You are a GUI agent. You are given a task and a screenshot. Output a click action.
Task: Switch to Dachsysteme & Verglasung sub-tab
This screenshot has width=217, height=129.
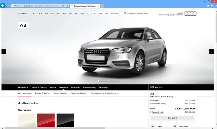104,93
